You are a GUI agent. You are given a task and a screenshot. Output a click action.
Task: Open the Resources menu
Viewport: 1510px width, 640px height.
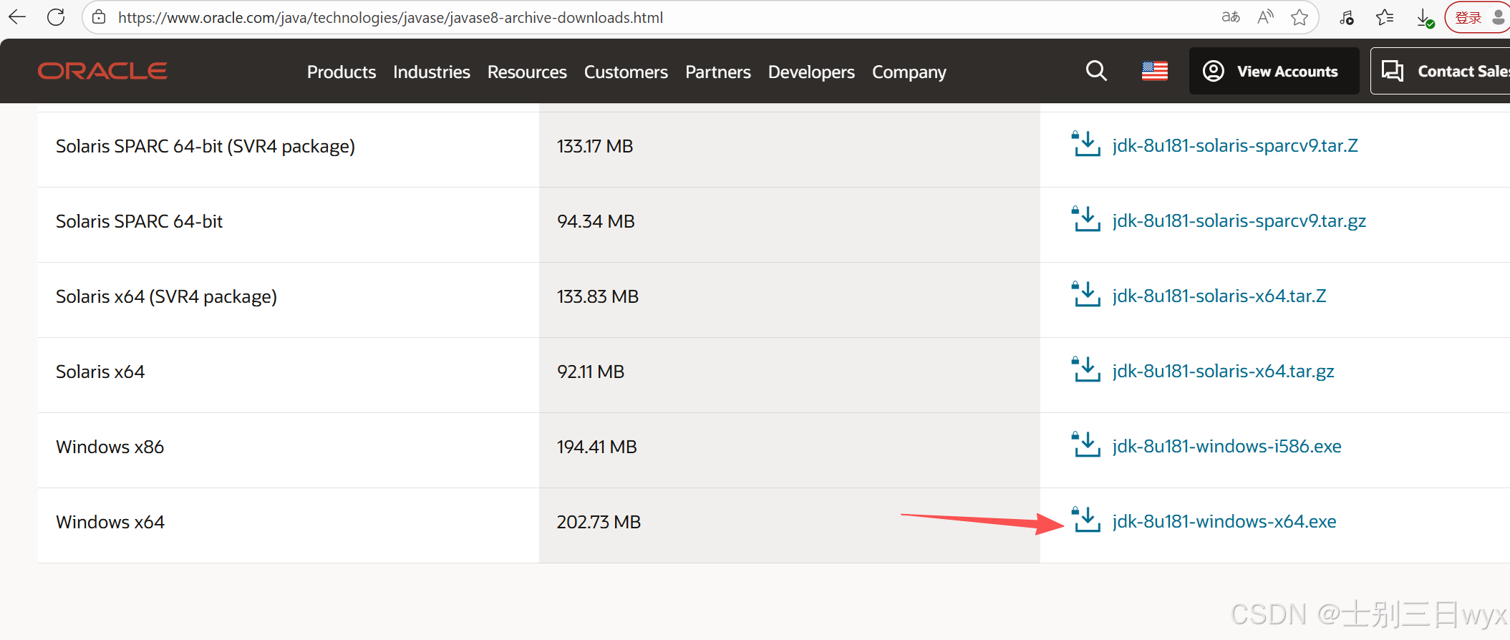527,72
